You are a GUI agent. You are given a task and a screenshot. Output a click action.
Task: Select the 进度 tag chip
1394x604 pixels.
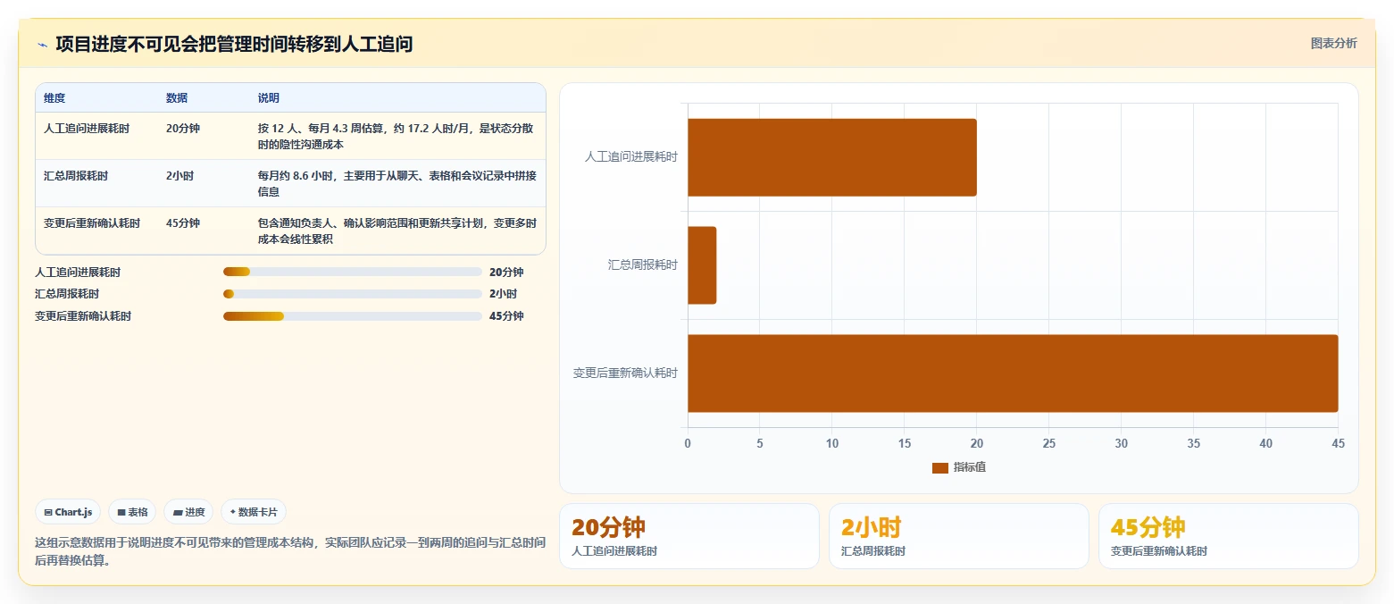coord(188,512)
